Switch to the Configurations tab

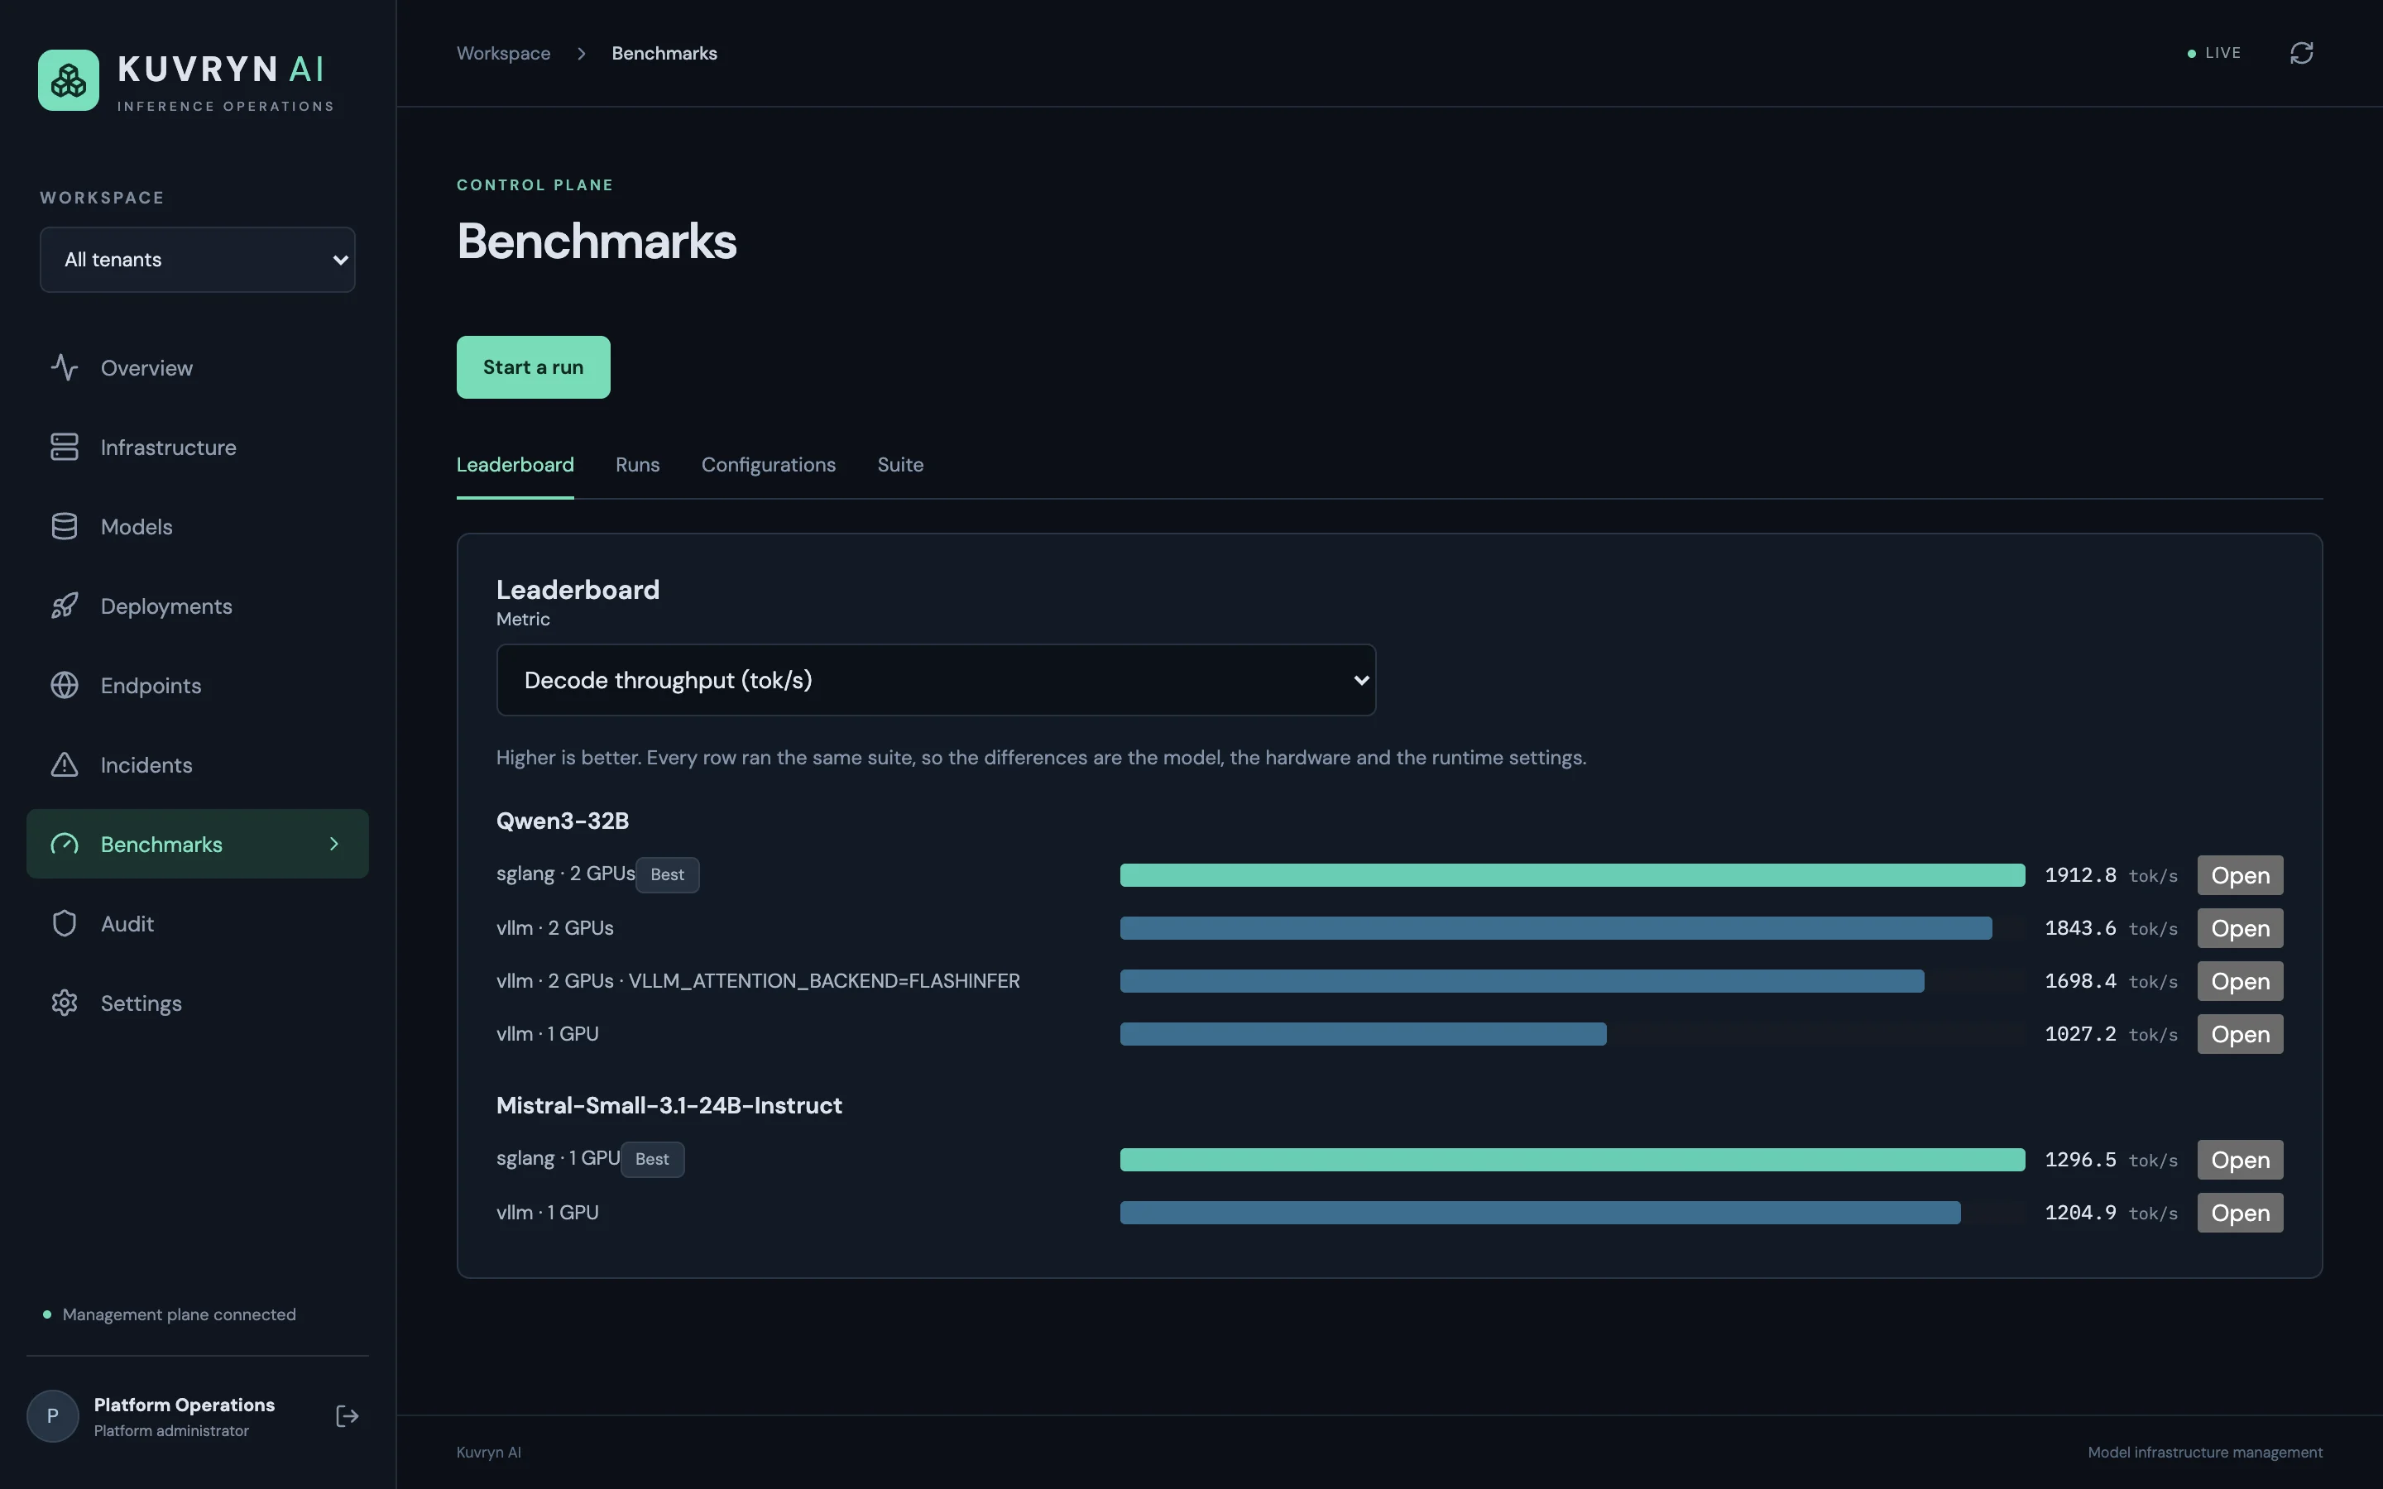pyautogui.click(x=768, y=465)
